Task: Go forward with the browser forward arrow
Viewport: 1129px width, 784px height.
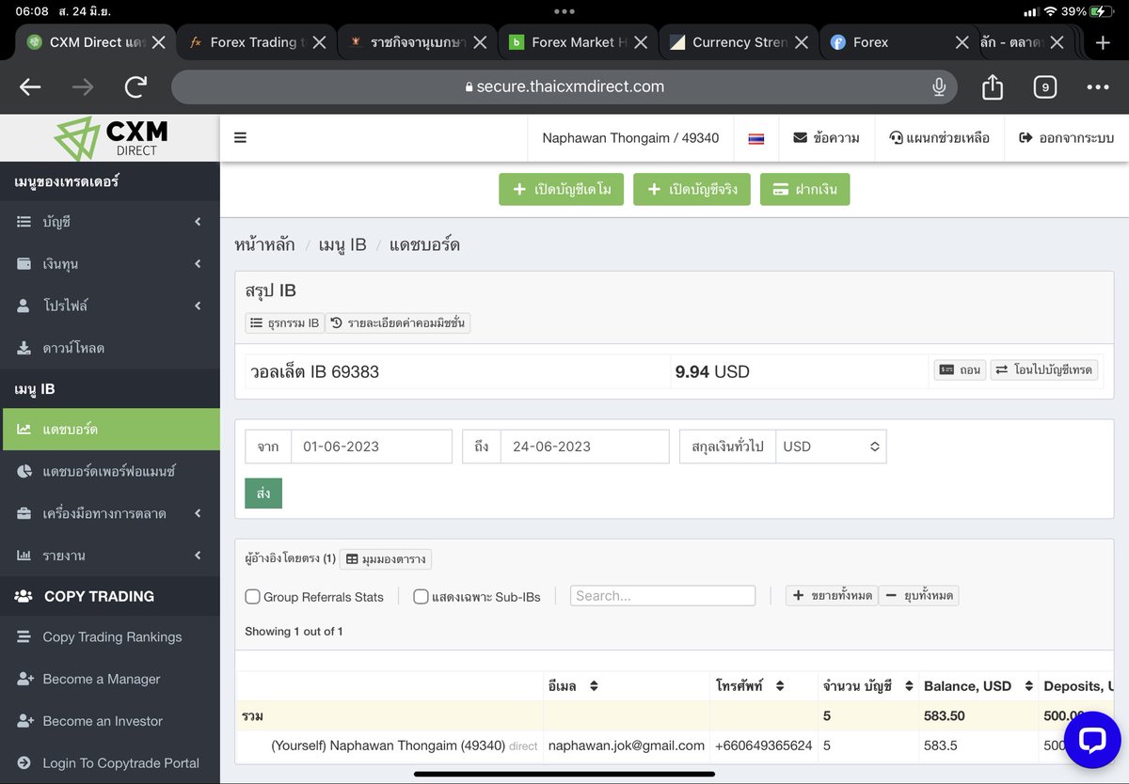Action: click(83, 86)
